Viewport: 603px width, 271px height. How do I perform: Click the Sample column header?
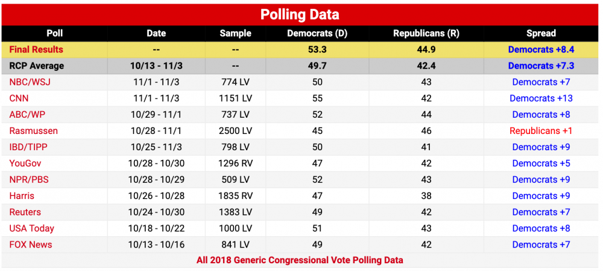click(x=235, y=34)
